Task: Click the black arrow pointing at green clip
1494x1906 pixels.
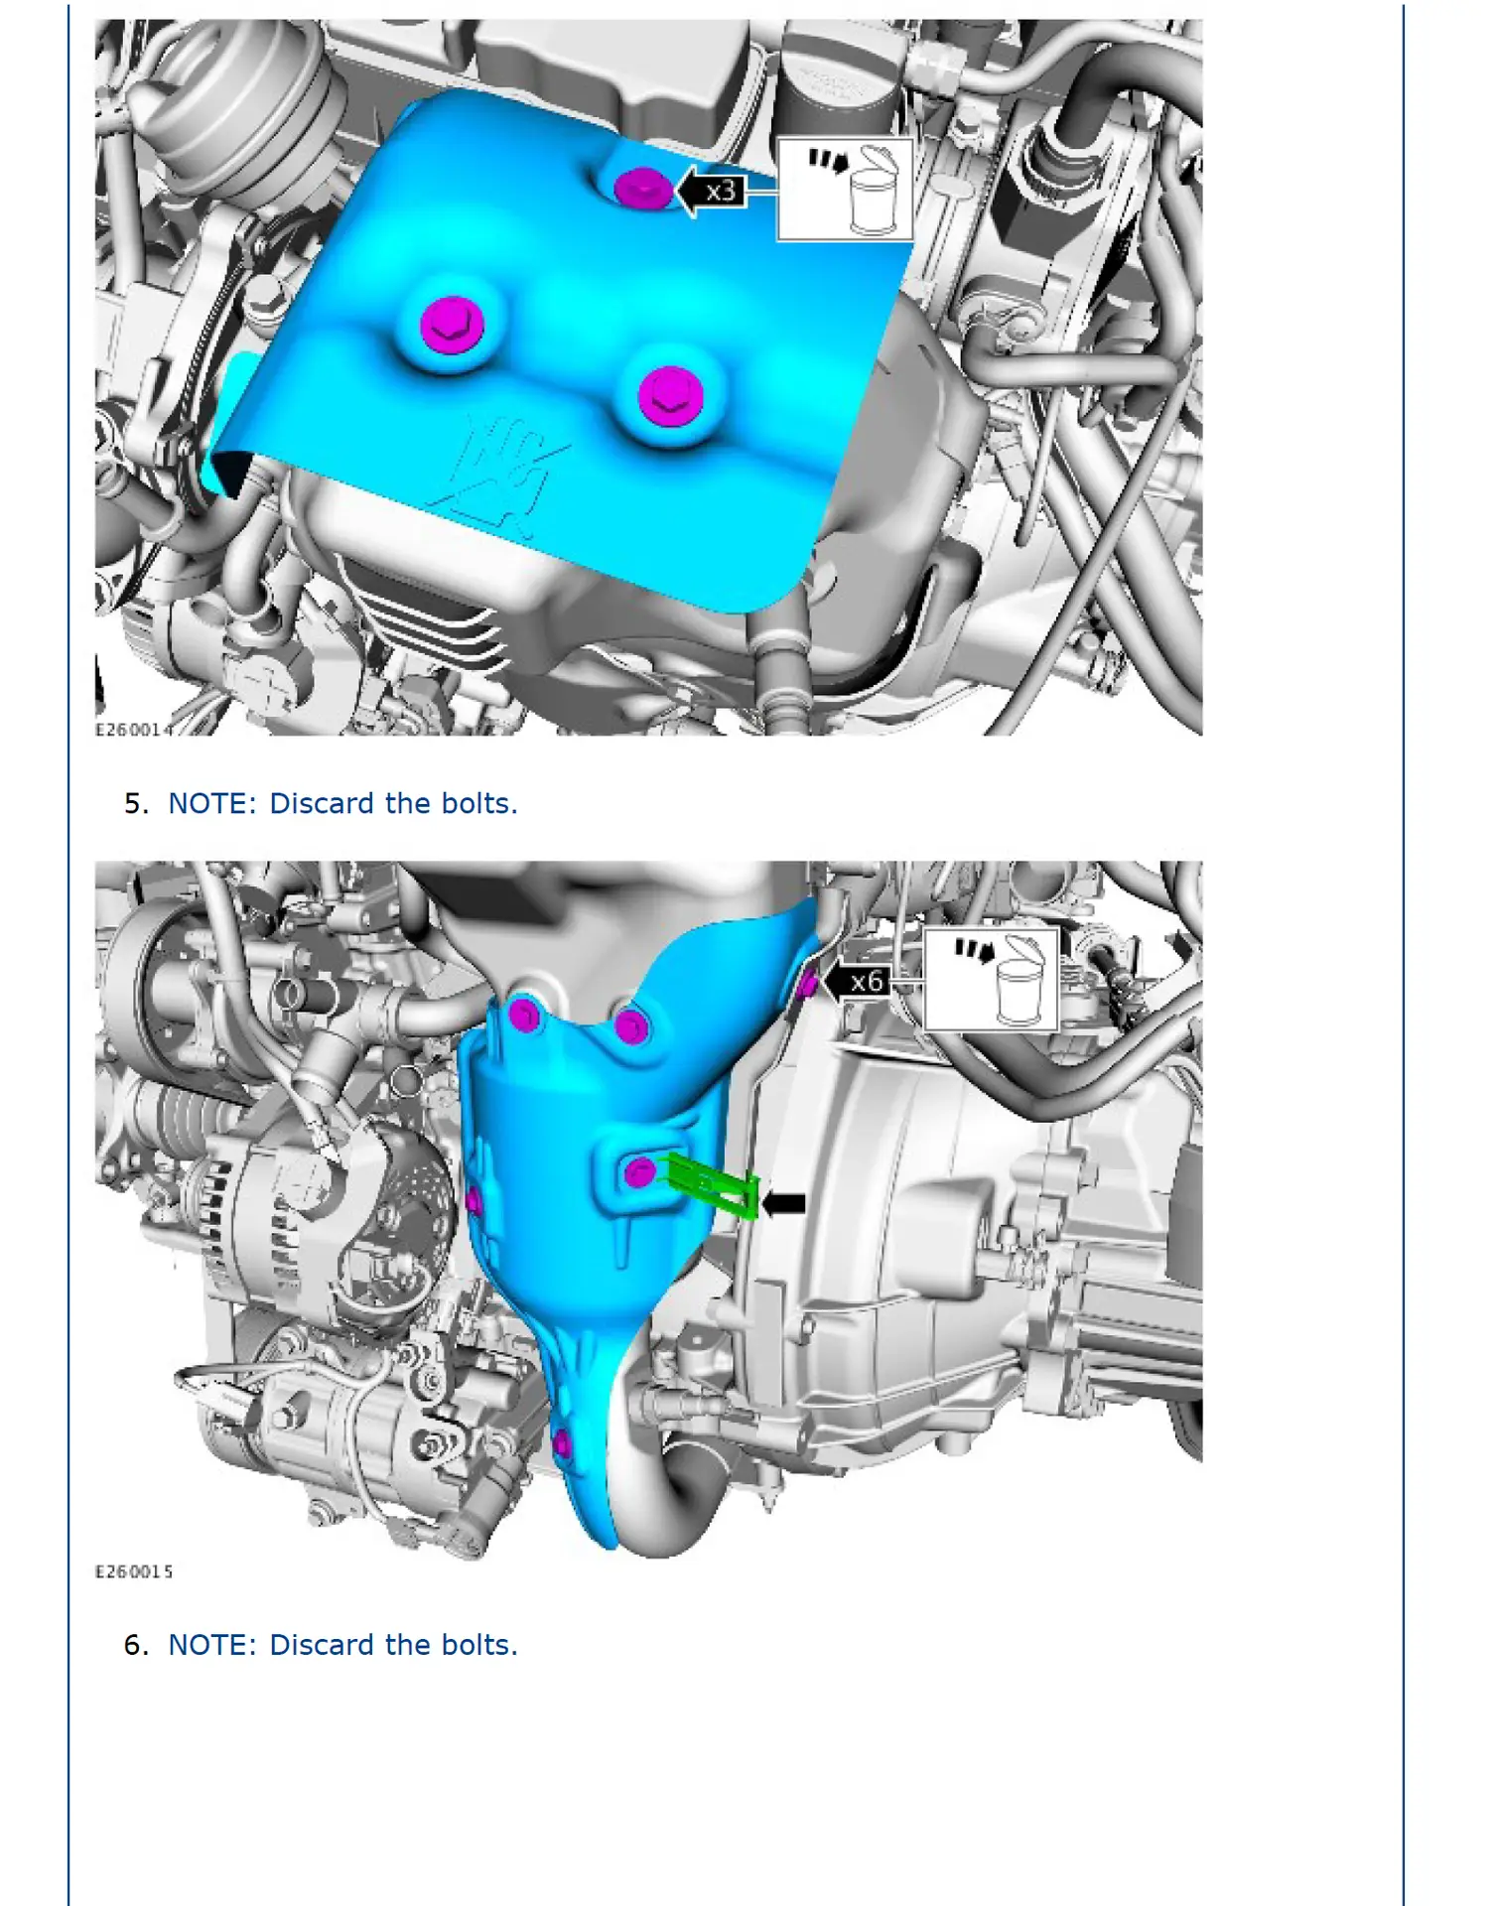Action: (784, 1203)
